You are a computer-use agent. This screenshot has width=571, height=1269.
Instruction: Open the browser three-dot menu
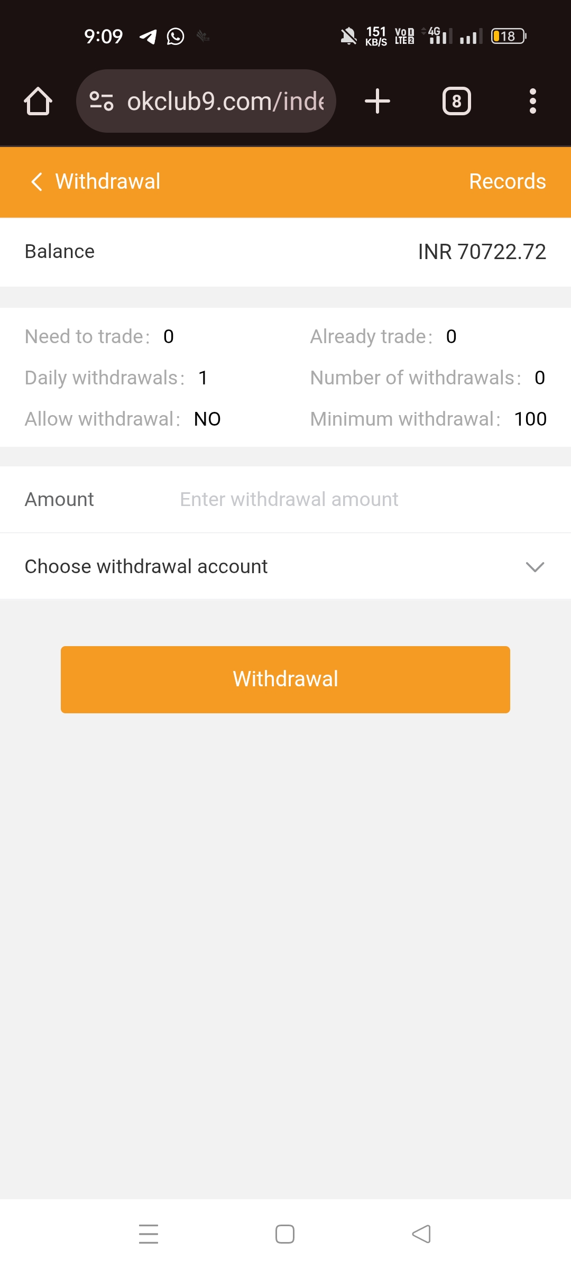tap(532, 101)
